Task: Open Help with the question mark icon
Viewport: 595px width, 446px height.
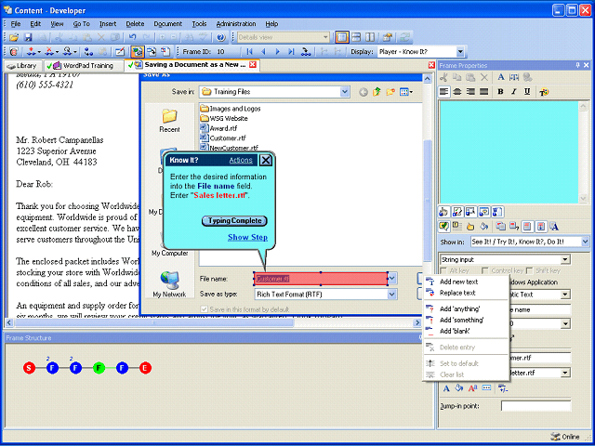Action: [221, 37]
